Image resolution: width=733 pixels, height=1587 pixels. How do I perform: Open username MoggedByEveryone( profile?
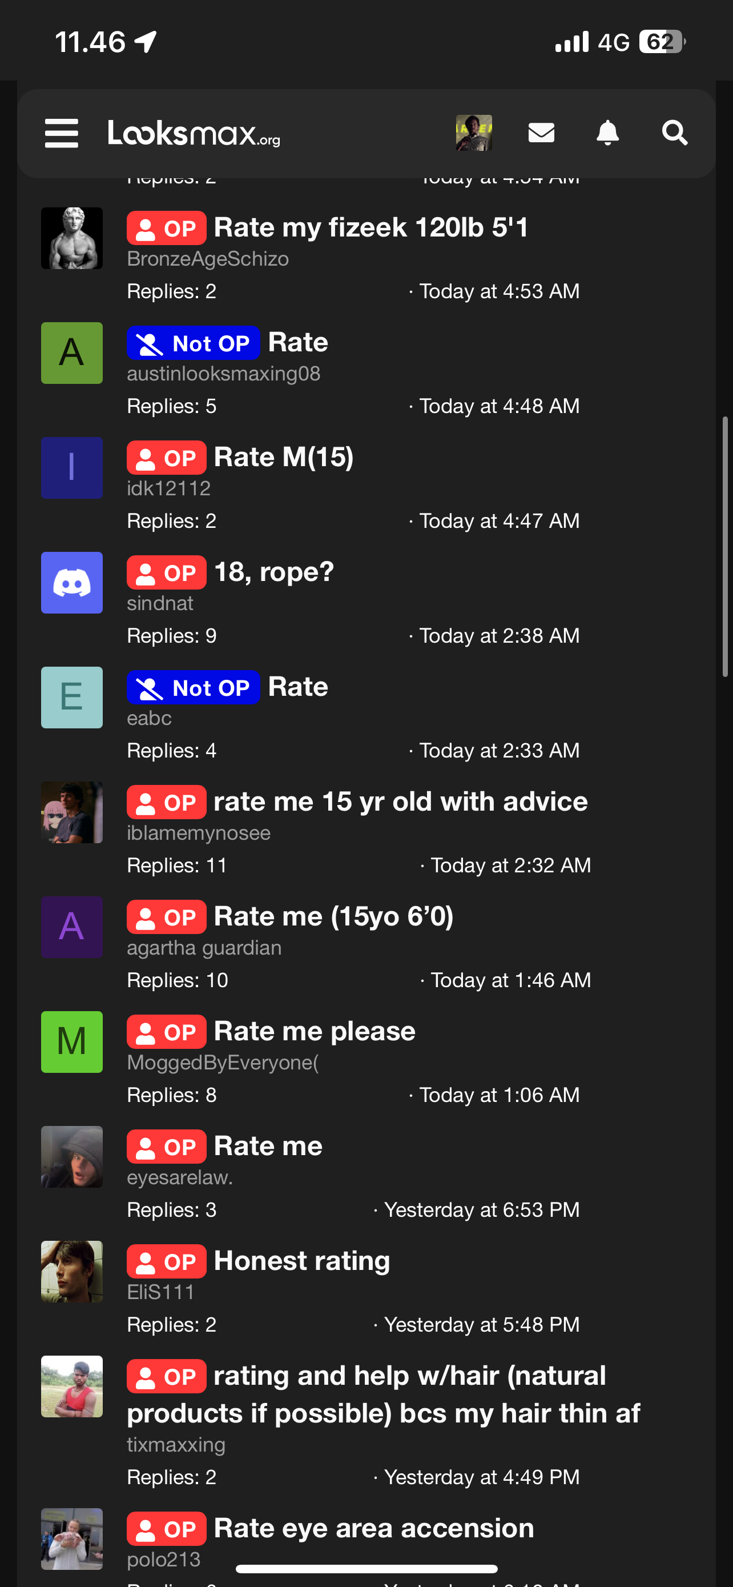pos(223,1063)
